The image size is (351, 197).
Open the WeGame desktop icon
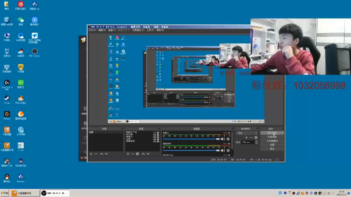7,116
